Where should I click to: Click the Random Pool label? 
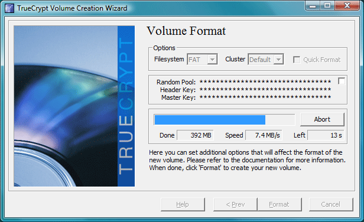176,82
